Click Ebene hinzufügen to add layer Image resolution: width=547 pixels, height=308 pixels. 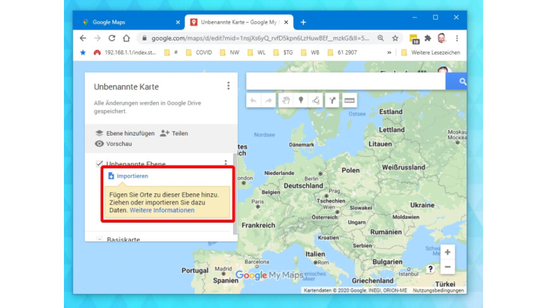click(x=125, y=133)
